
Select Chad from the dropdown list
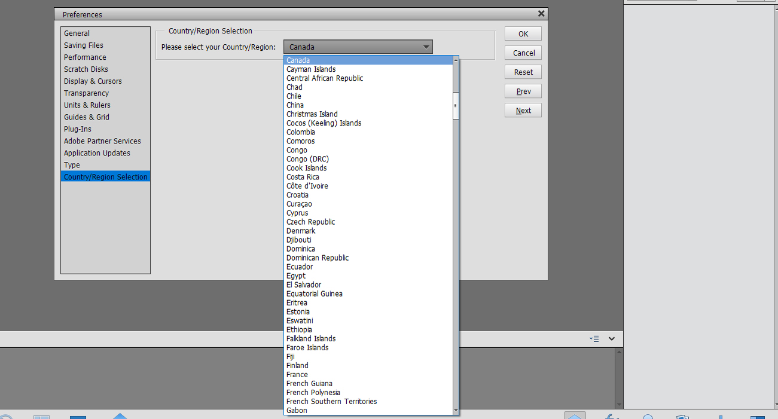(368, 87)
